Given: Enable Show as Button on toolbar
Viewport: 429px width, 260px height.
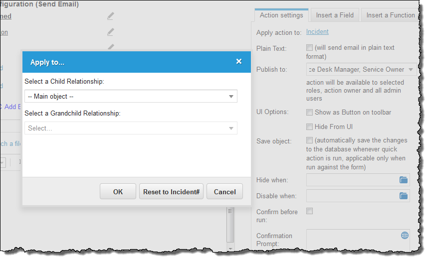Looking at the screenshot, I should [309, 112].
